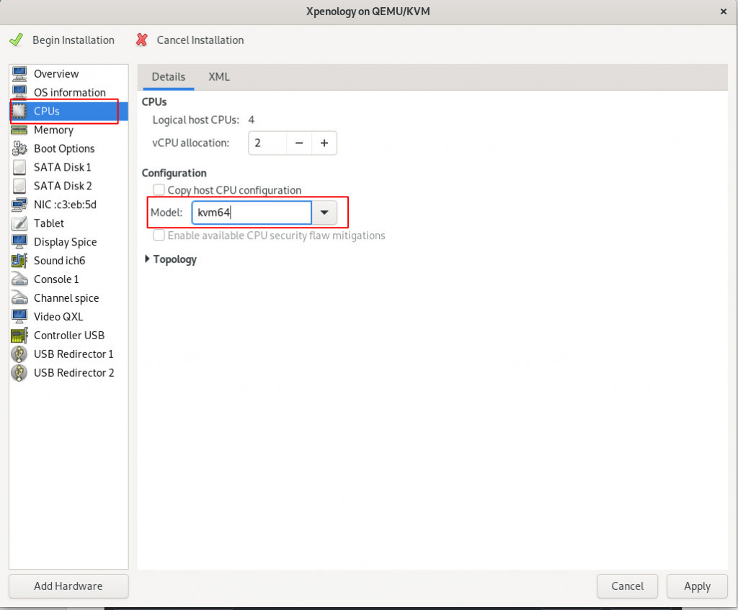This screenshot has height=610, width=738.
Task: Click the Console 1 device icon
Action: click(x=19, y=279)
